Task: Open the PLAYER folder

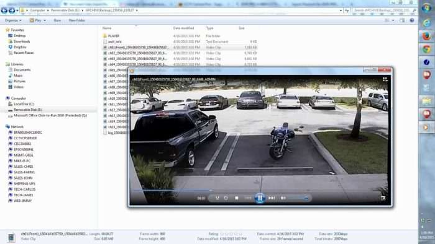Action: 114,36
